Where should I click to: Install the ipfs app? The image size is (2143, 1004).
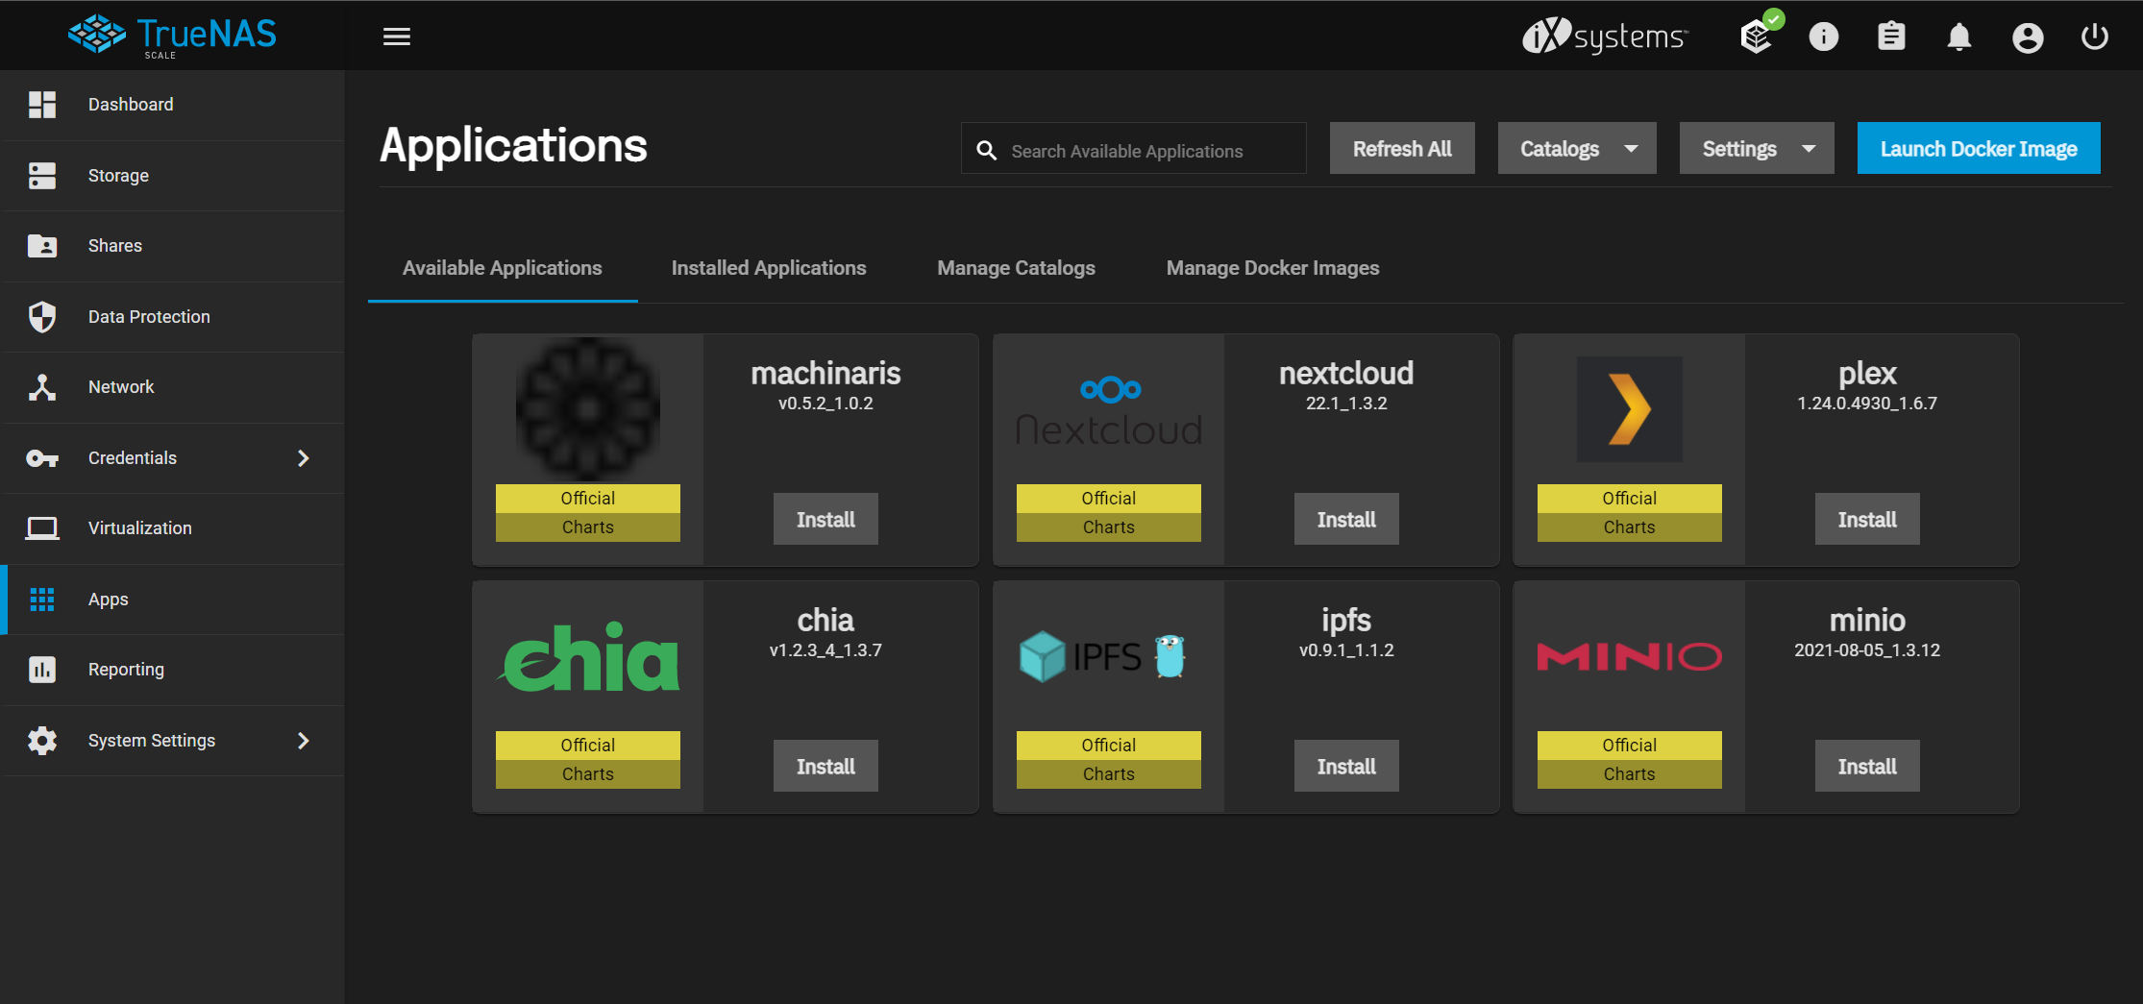(x=1346, y=766)
